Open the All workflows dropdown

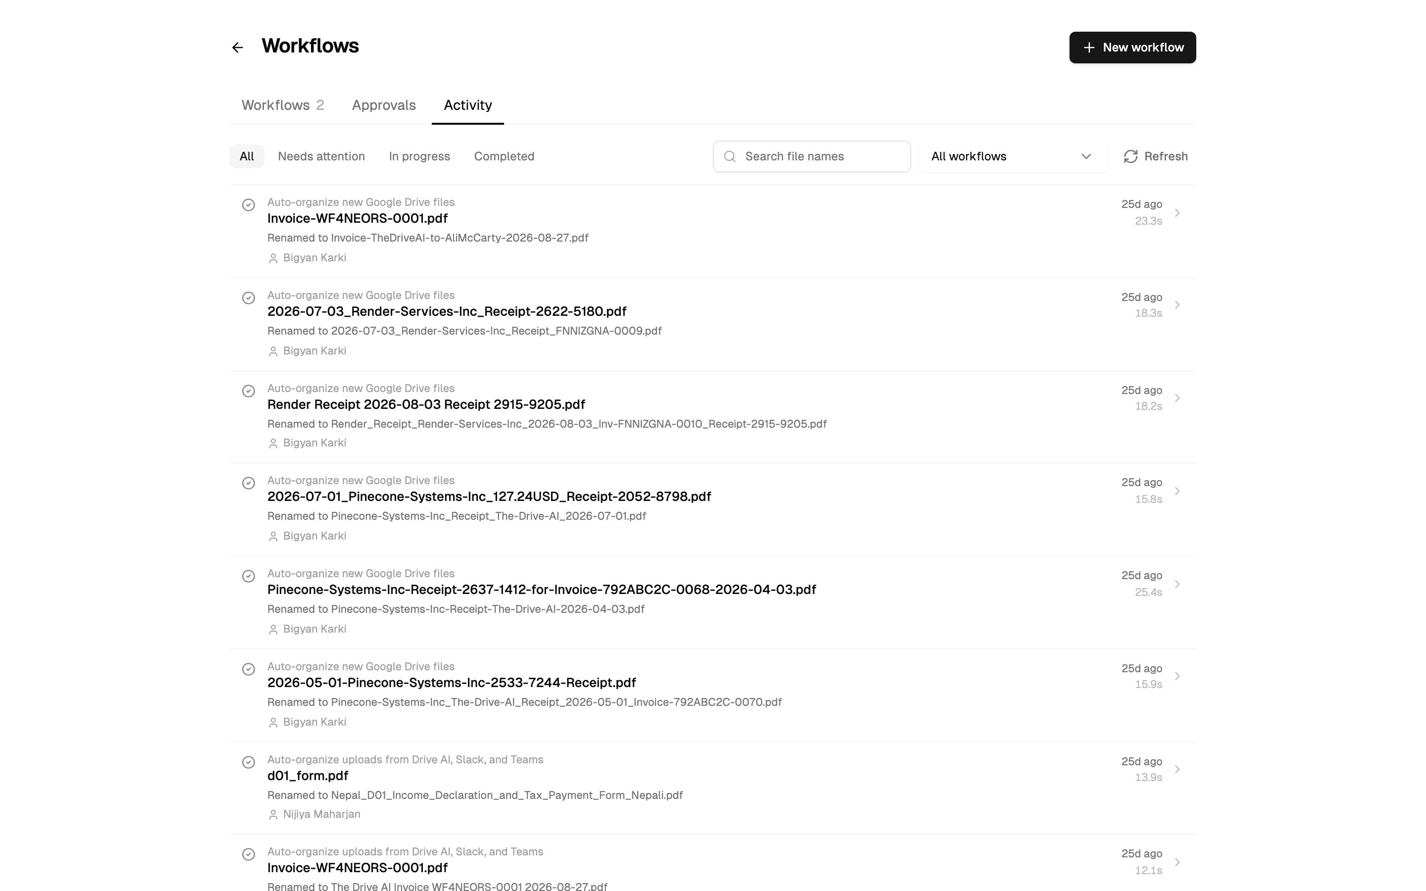(x=1013, y=156)
